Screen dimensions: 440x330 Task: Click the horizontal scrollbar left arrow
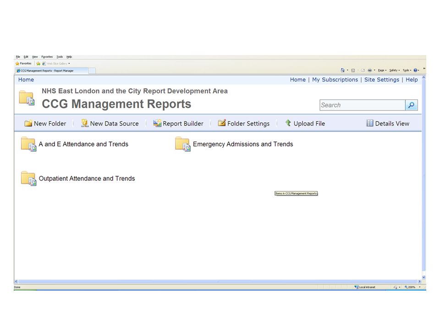point(16,281)
